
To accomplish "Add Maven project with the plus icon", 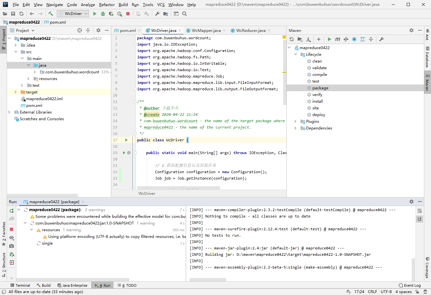I will click(x=319, y=39).
